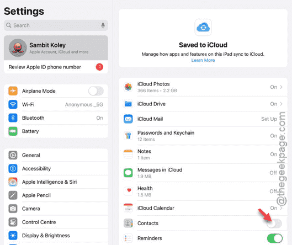This screenshot has width=292, height=245.
Task: Focus the Settings Search field
Action: point(56,25)
